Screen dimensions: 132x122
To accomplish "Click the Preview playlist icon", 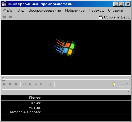I will [50, 84].
